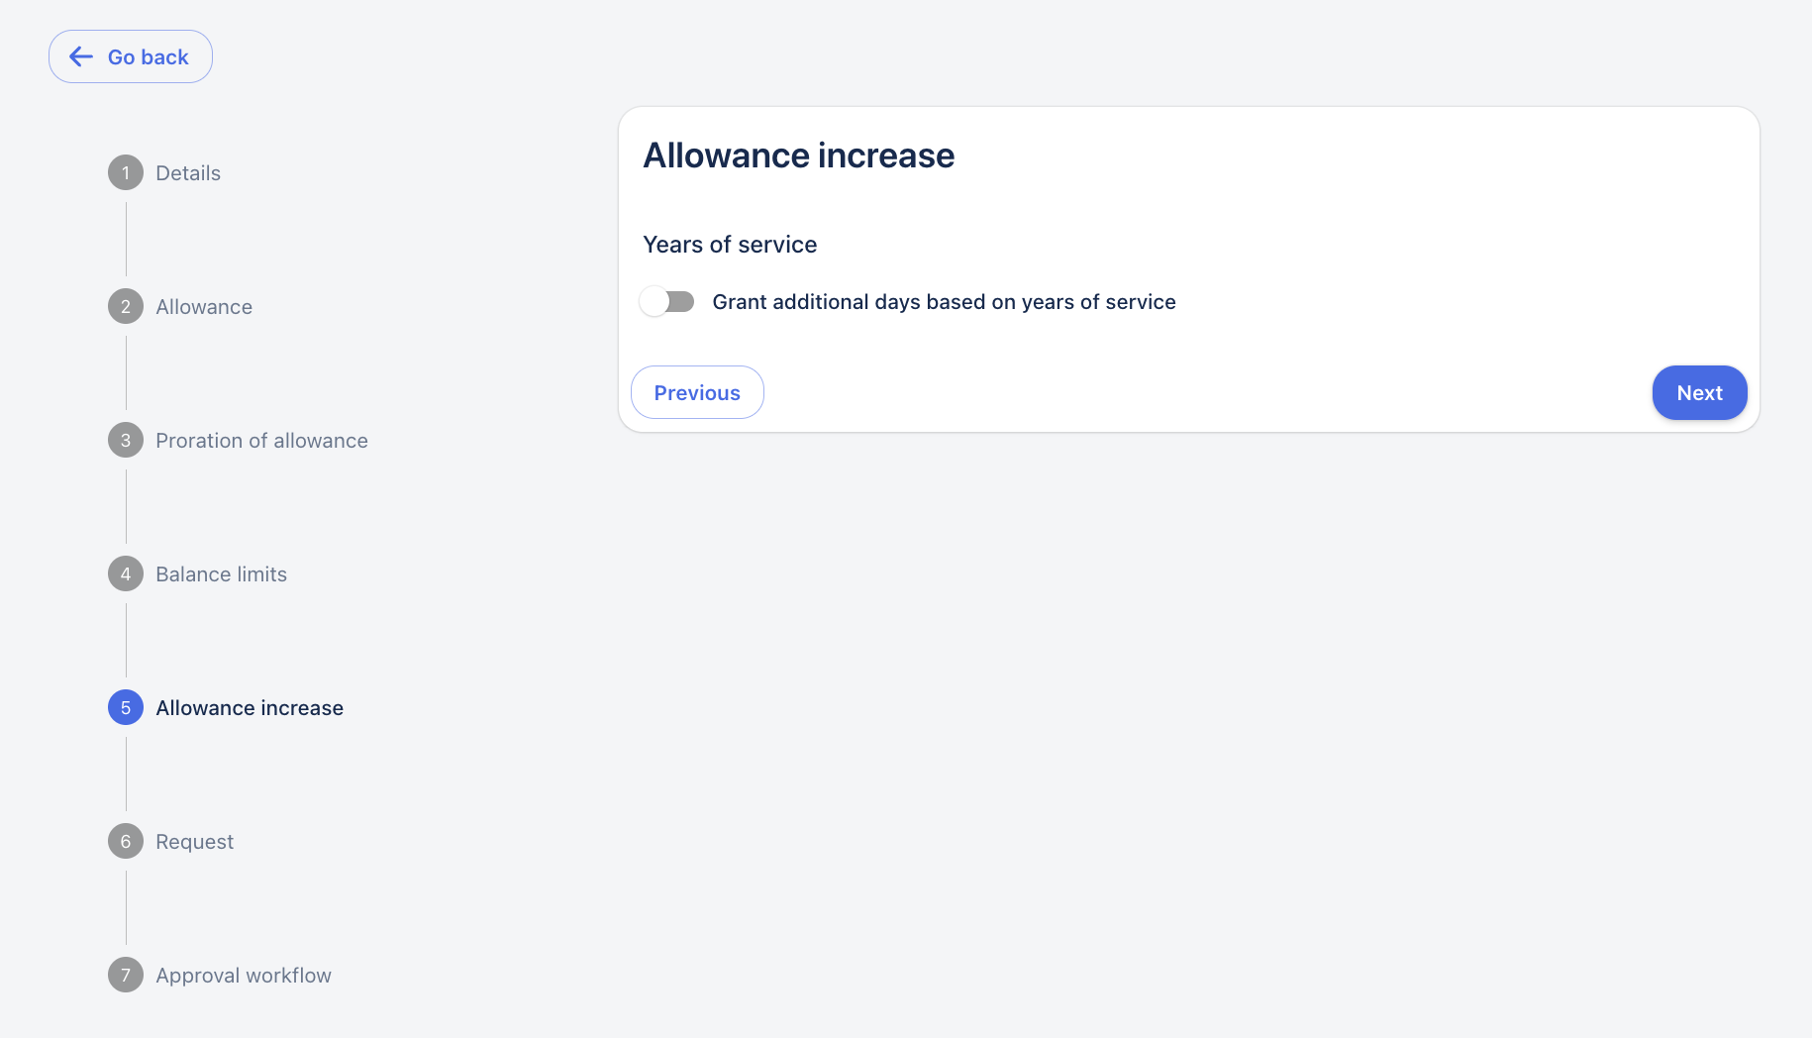Open the Approval workflow step
Viewport: 1812px width, 1038px height.
coord(244,976)
